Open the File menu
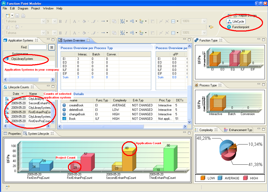 [x=5, y=8]
